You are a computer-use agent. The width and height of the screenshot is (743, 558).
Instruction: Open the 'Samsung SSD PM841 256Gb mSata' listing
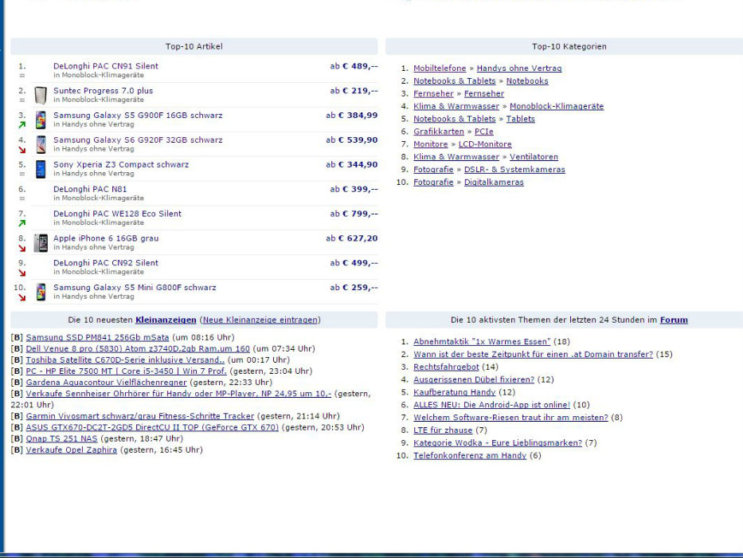point(97,337)
